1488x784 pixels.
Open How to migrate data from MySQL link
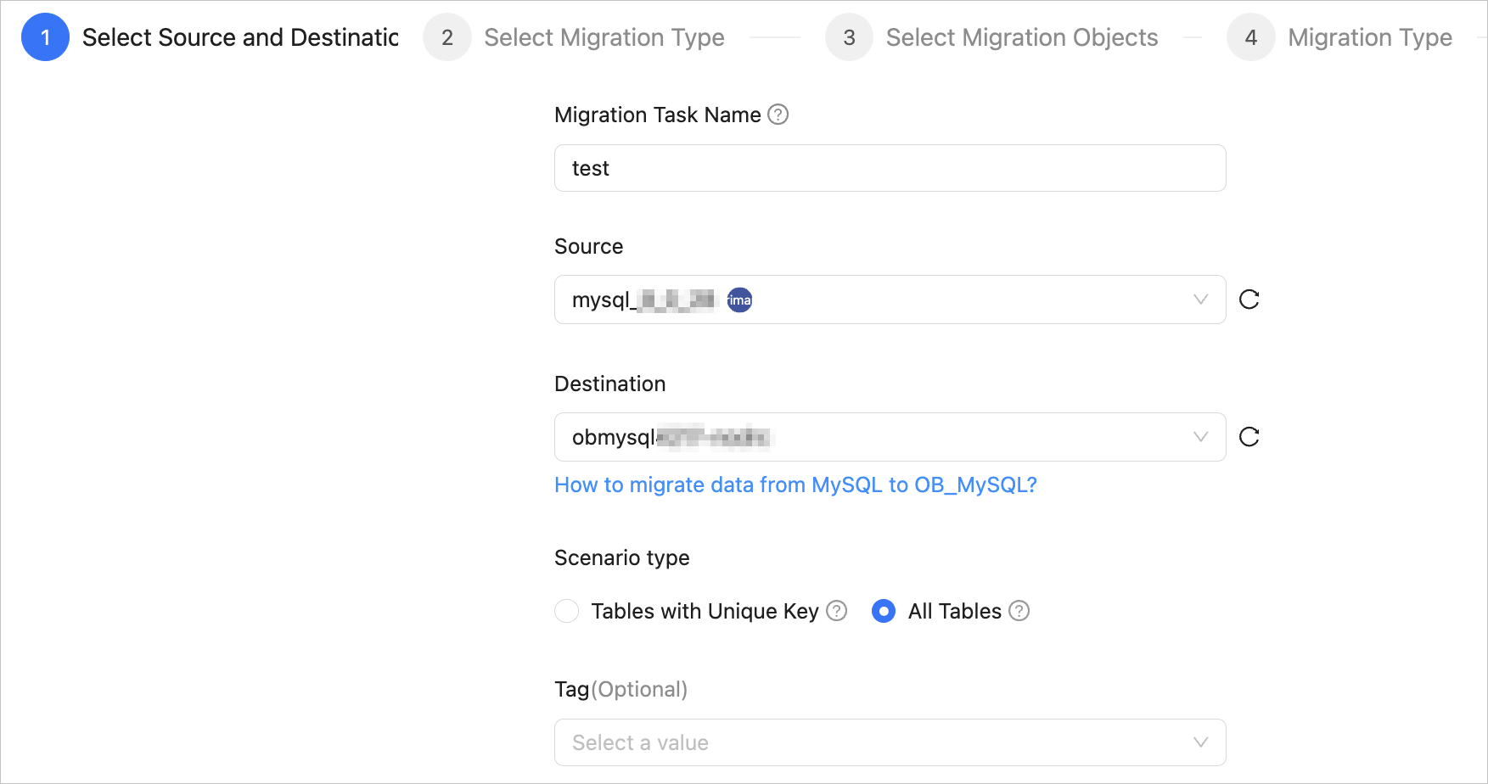click(x=795, y=484)
